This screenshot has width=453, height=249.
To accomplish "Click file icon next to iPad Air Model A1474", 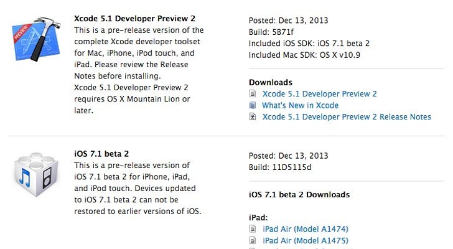I will click(x=253, y=229).
